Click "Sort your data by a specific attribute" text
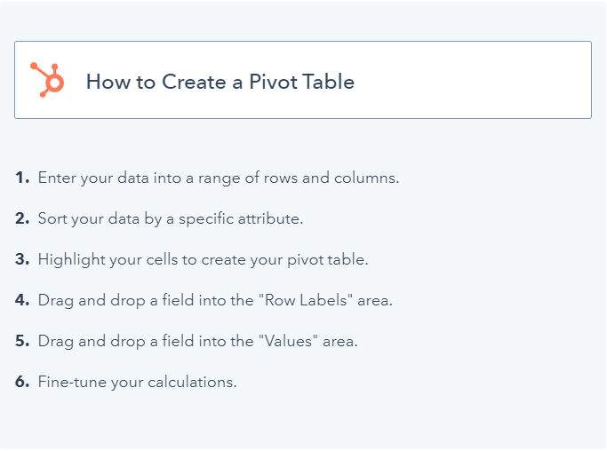Viewport: 607px width, 451px height. click(171, 219)
